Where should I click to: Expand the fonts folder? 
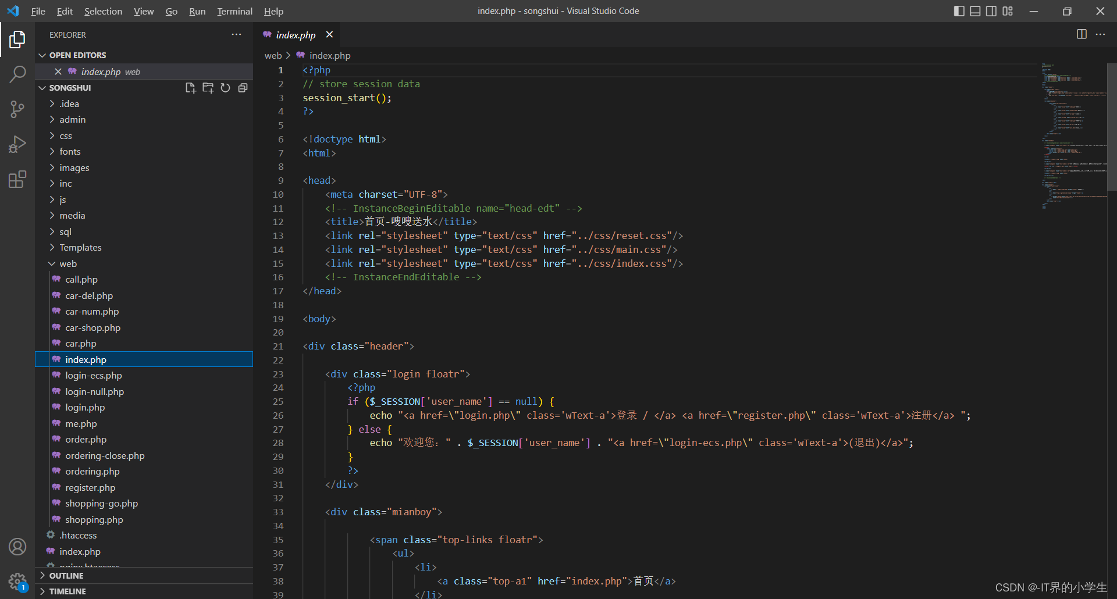144,152
